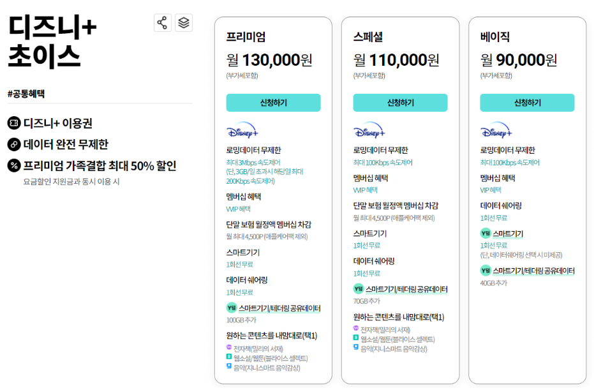Click the percent icon beside 프리미엄 가족결합
Image resolution: width=594 pixels, height=390 pixels.
click(x=14, y=165)
